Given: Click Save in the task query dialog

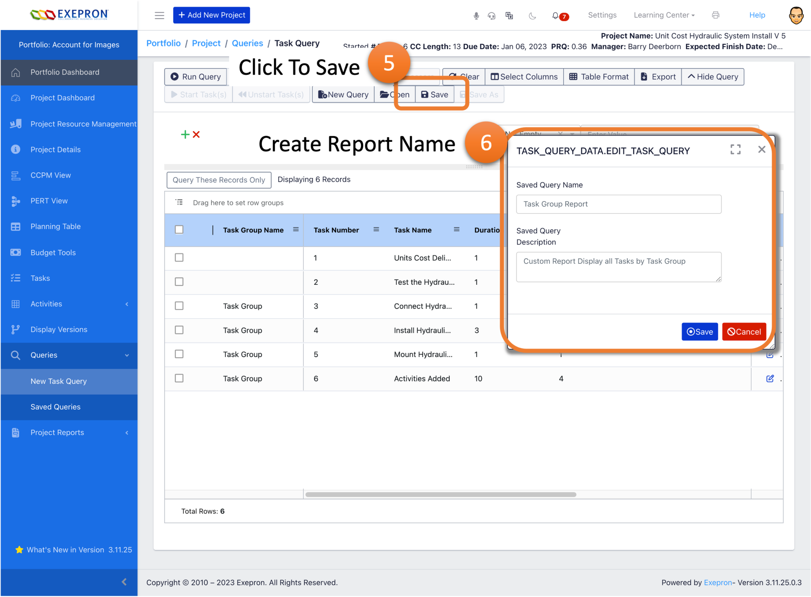Looking at the screenshot, I should [x=699, y=332].
